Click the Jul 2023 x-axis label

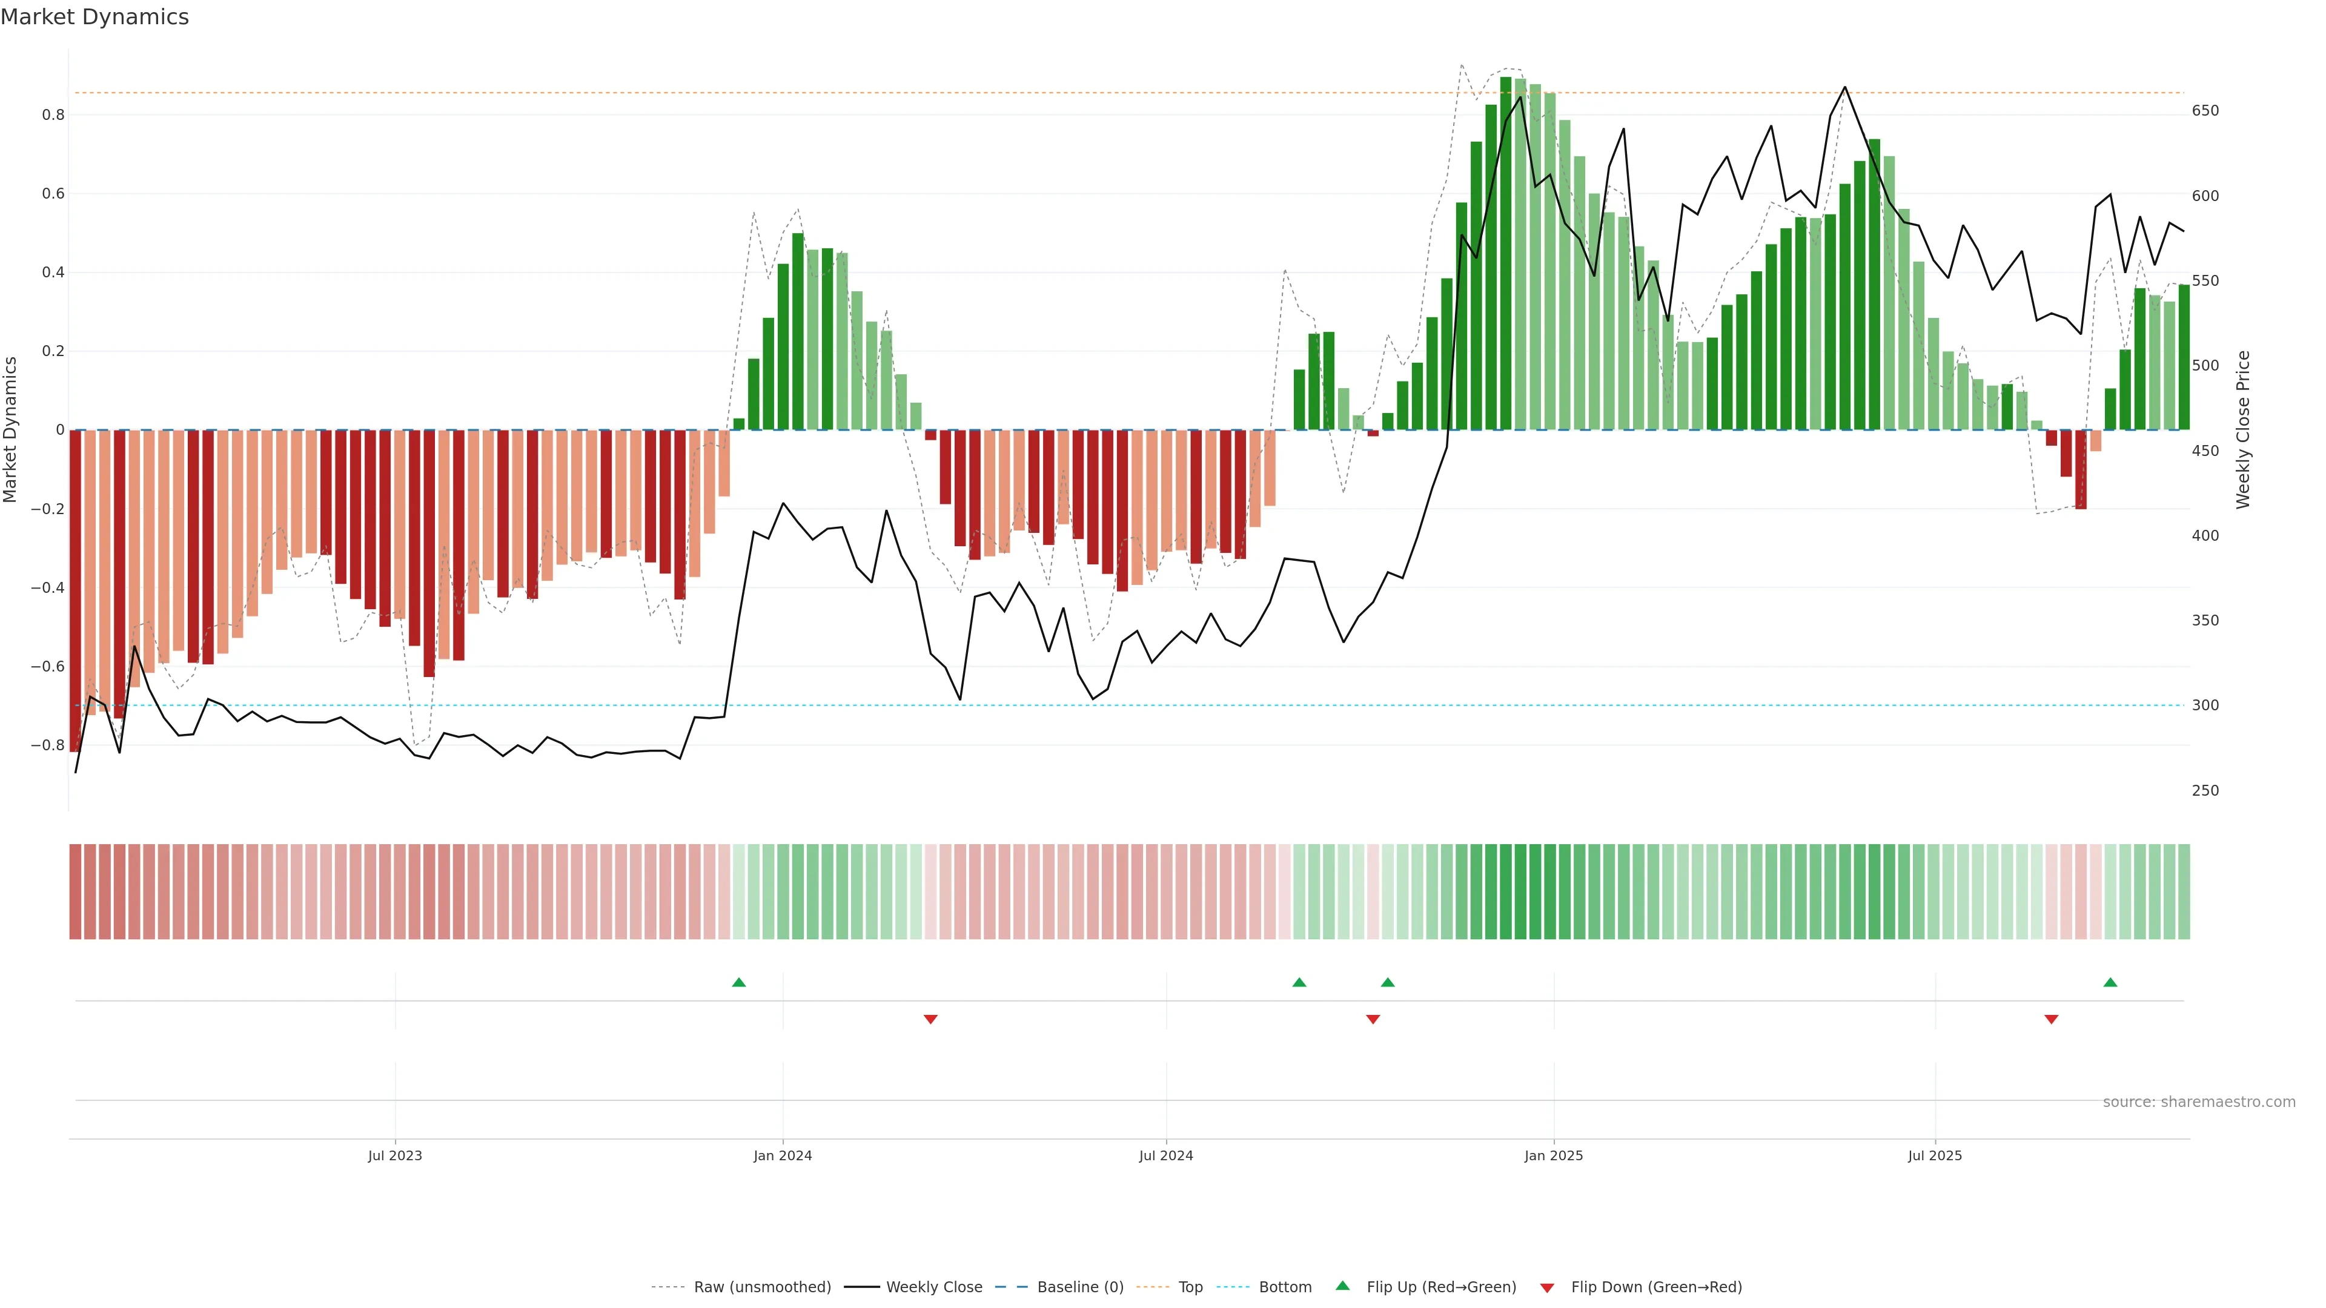pyautogui.click(x=394, y=1155)
